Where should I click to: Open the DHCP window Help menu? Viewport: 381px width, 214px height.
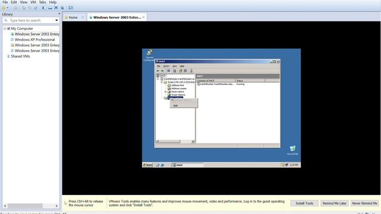coord(182,66)
